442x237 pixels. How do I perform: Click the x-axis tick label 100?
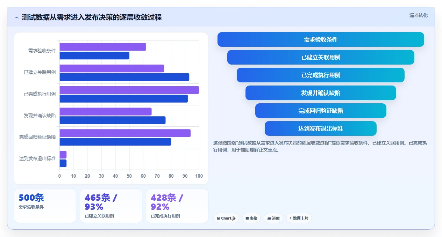point(199,176)
